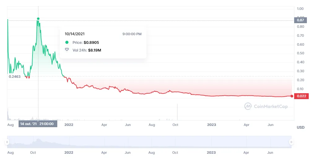Click the green price dot in tooltip
The width and height of the screenshot is (314, 167).
click(x=67, y=43)
